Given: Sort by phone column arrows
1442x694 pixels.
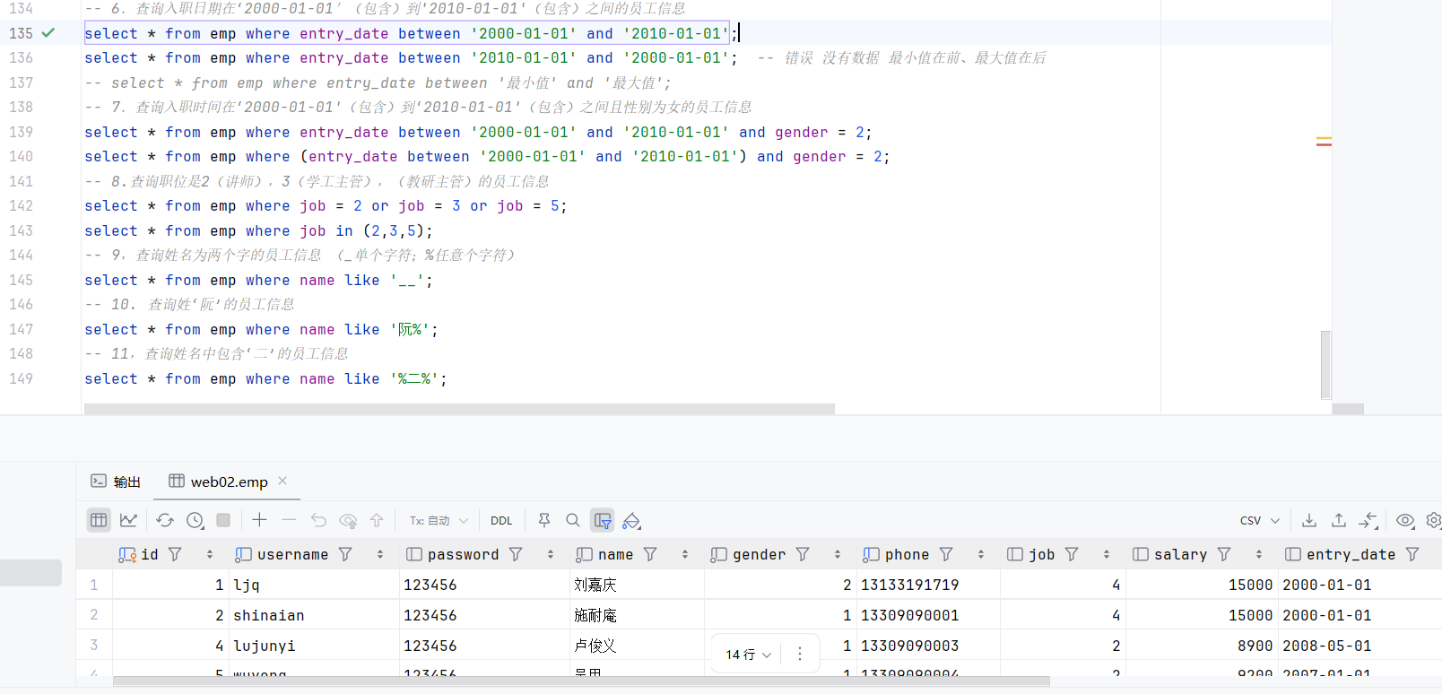Looking at the screenshot, I should (981, 554).
